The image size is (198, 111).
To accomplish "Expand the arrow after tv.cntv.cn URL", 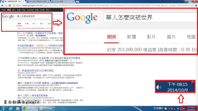I will coord(35,36).
